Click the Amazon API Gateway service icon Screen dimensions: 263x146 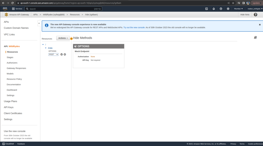point(6,15)
